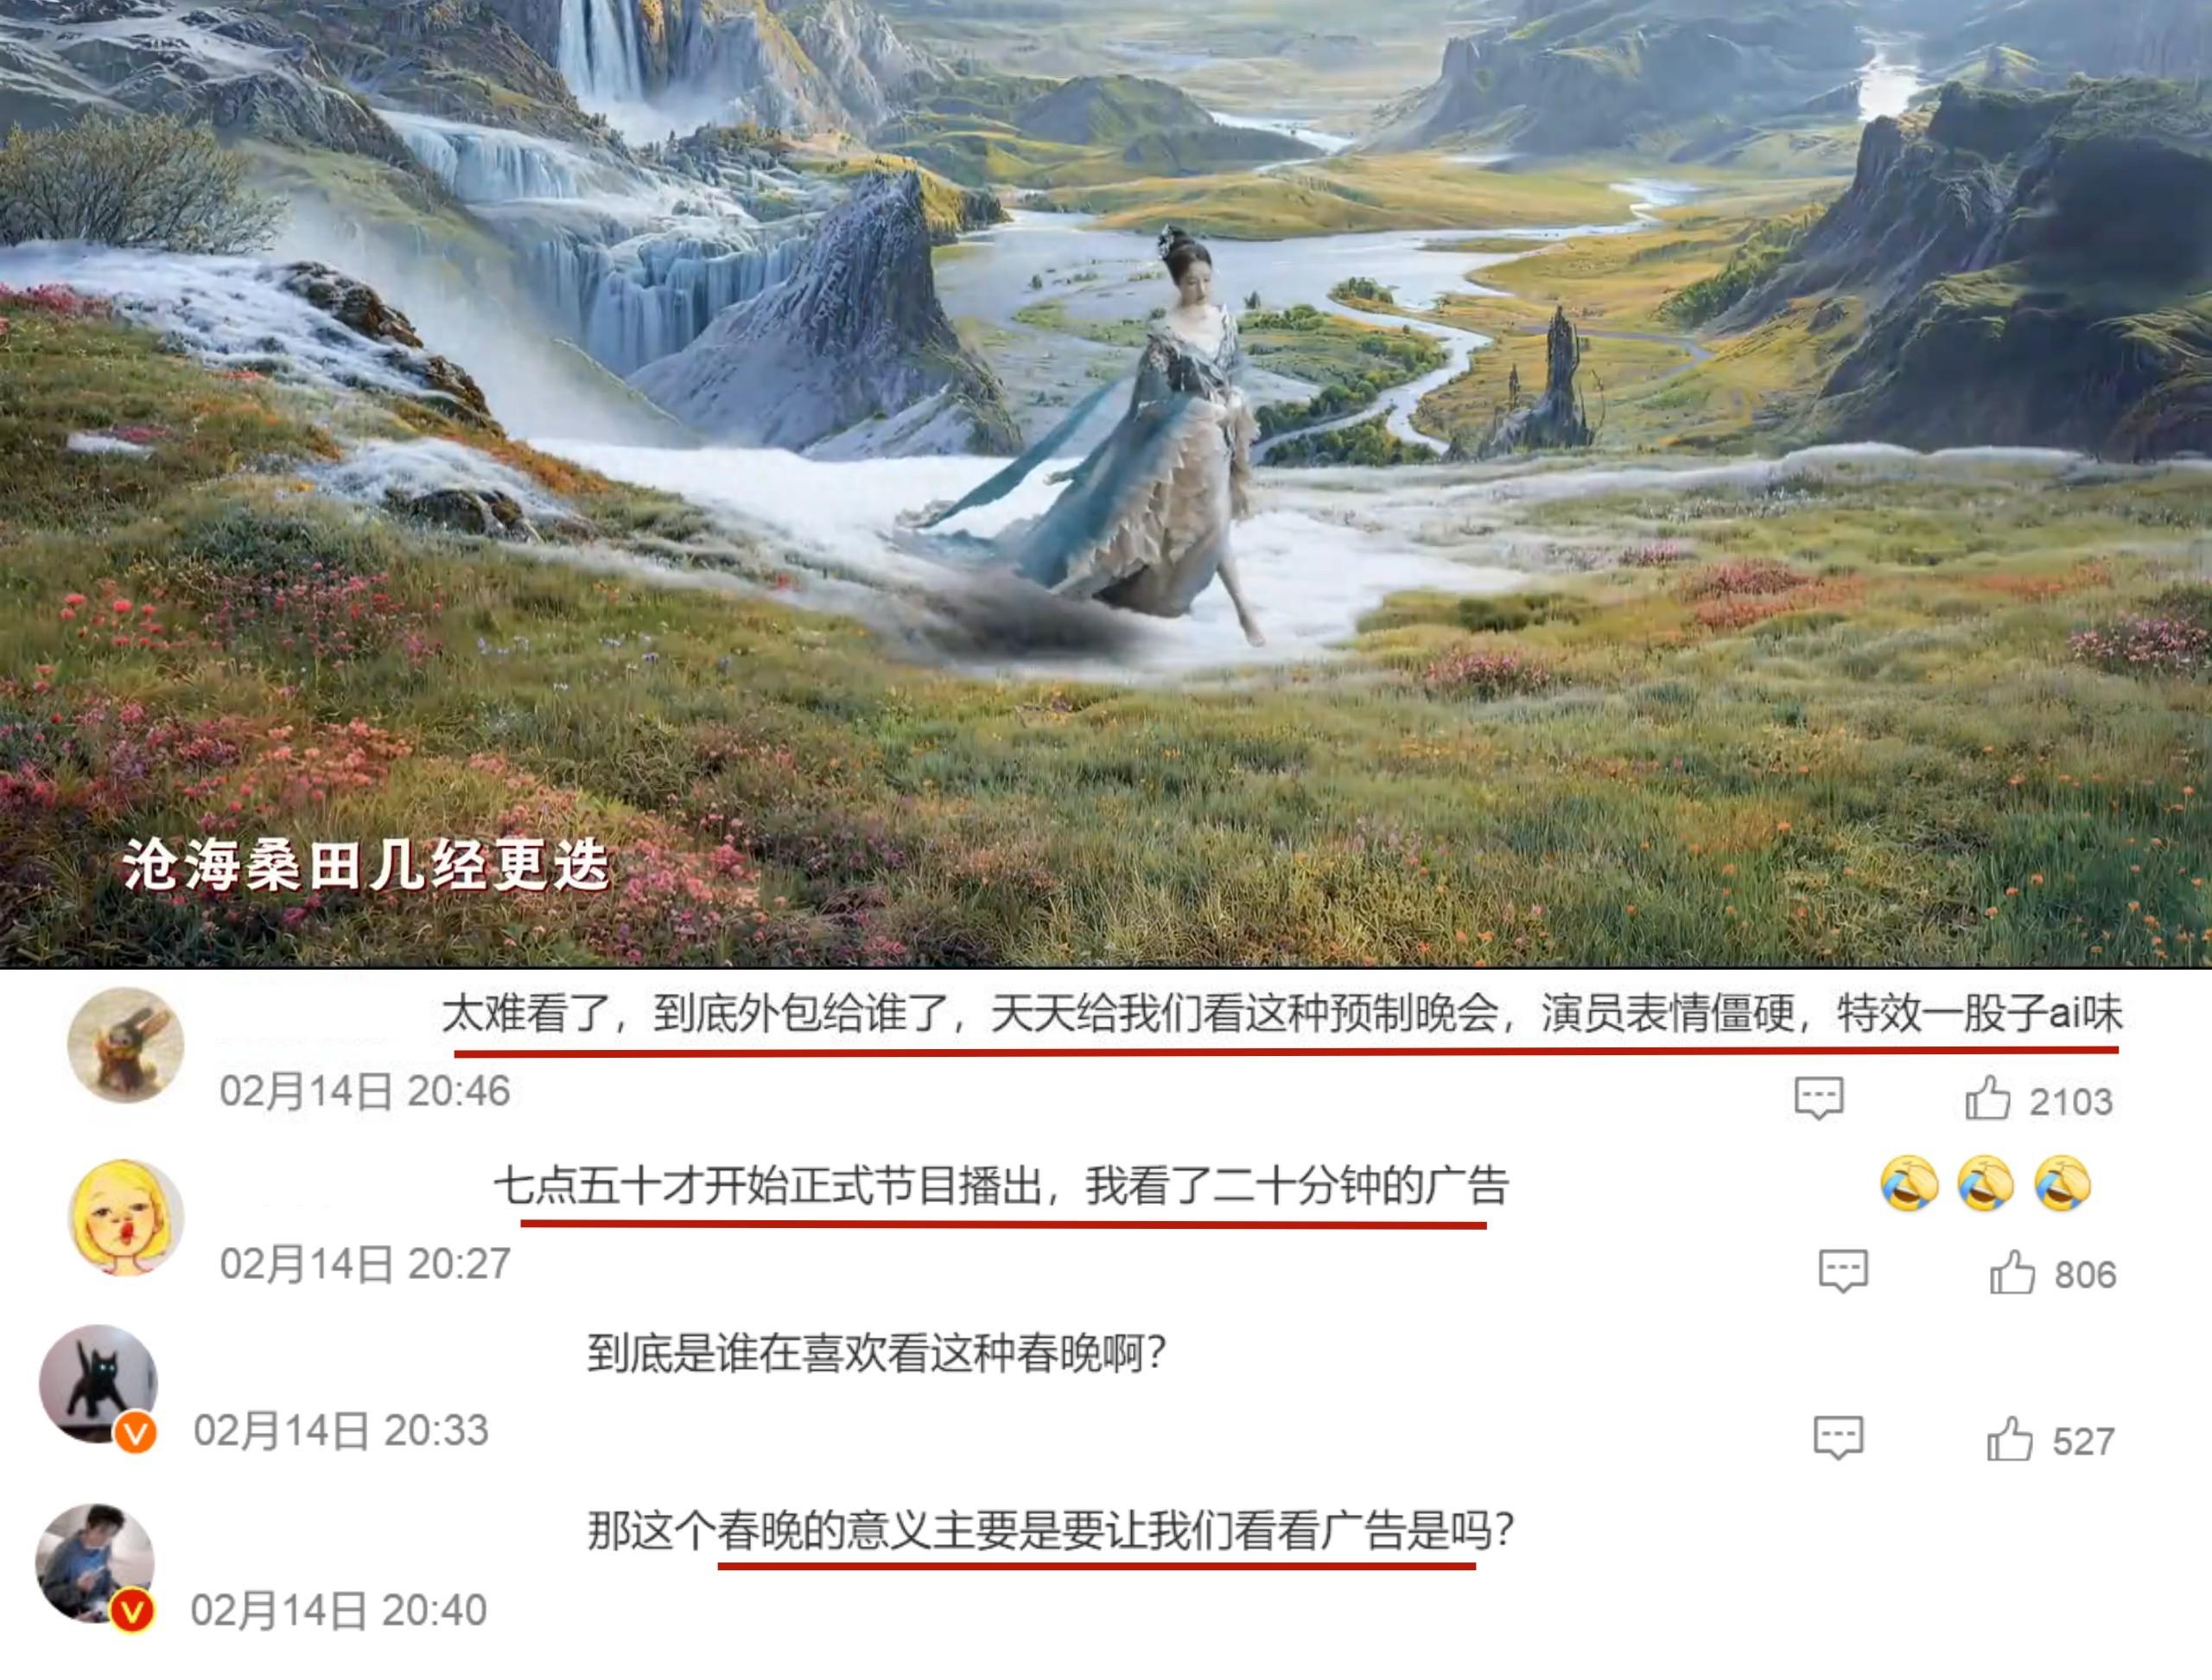The image size is (2212, 1680).
Task: Open the black cat avatar profile
Action: point(98,1384)
